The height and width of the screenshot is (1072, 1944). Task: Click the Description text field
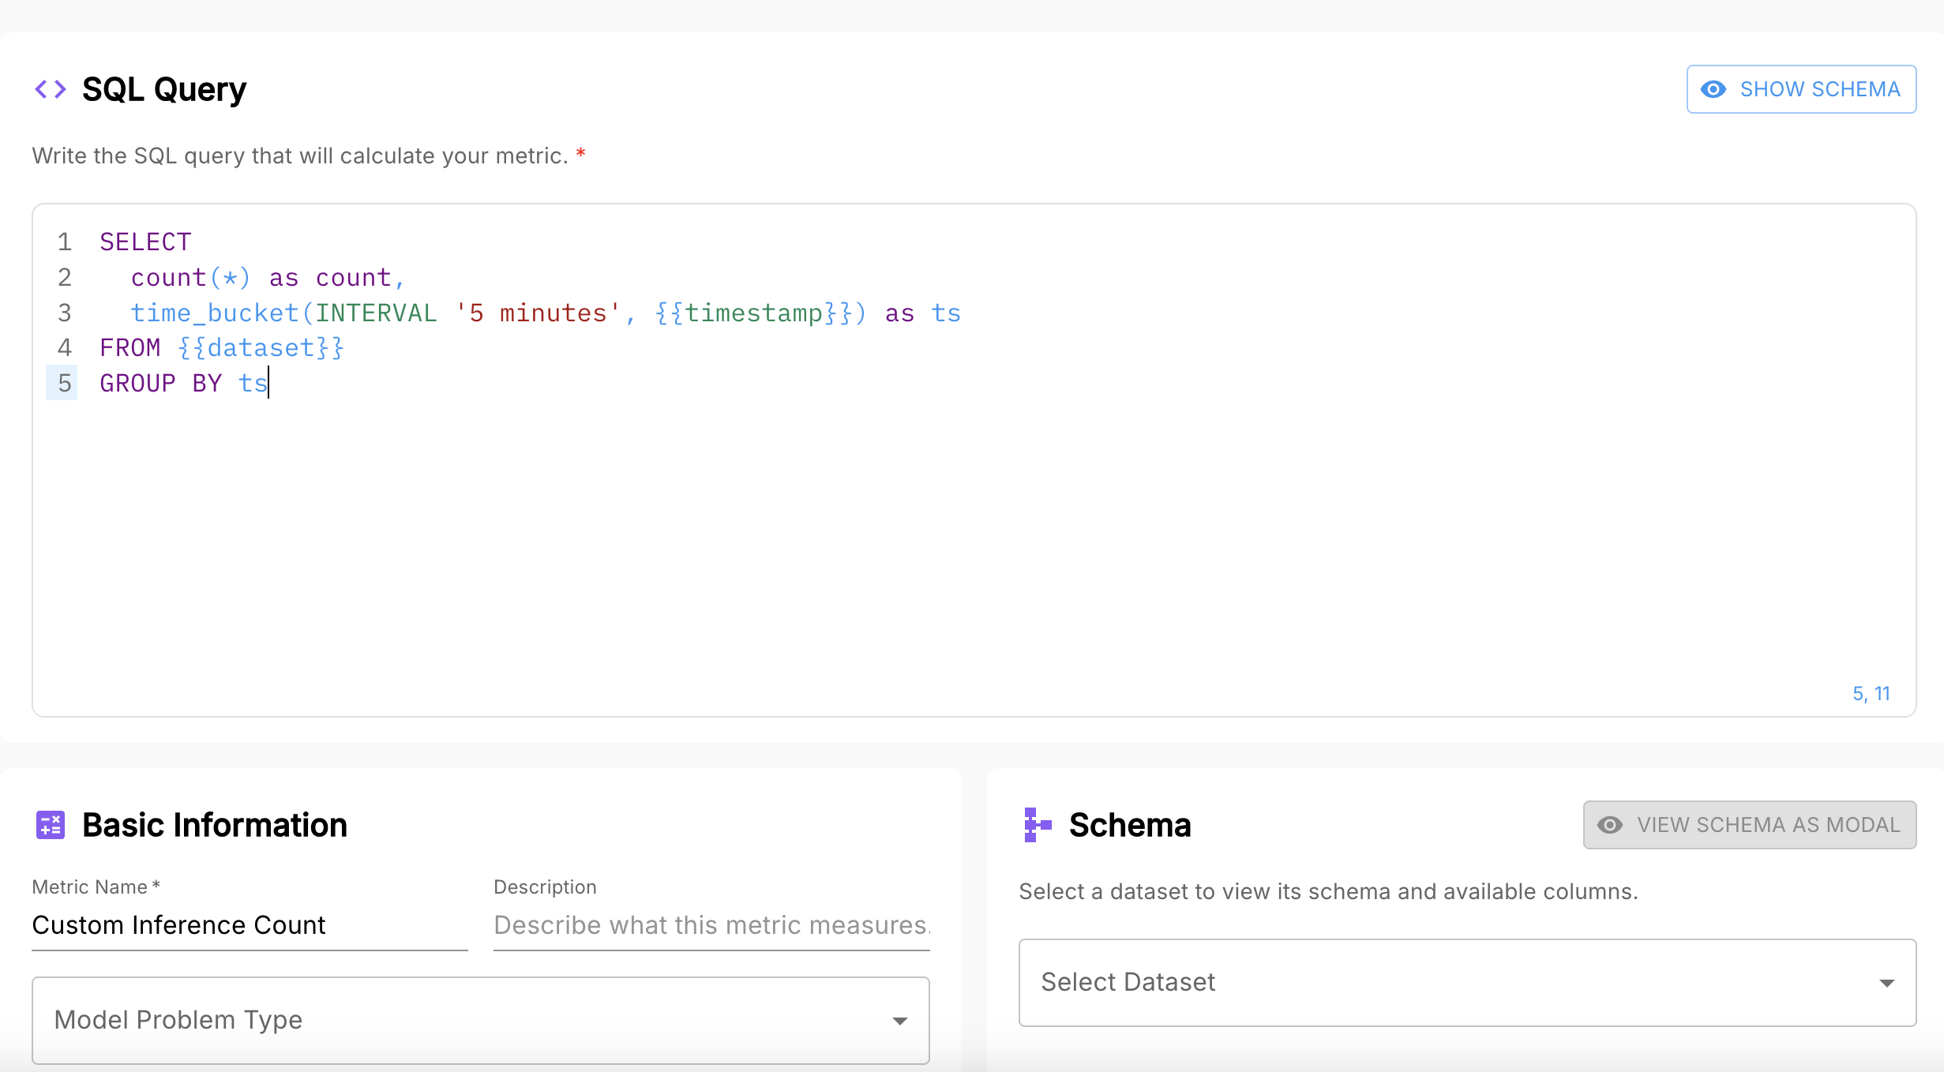(711, 925)
